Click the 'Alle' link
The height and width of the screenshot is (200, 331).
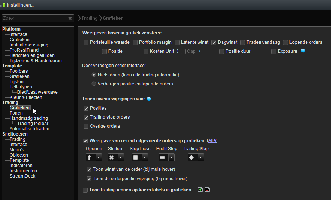pos(212,141)
